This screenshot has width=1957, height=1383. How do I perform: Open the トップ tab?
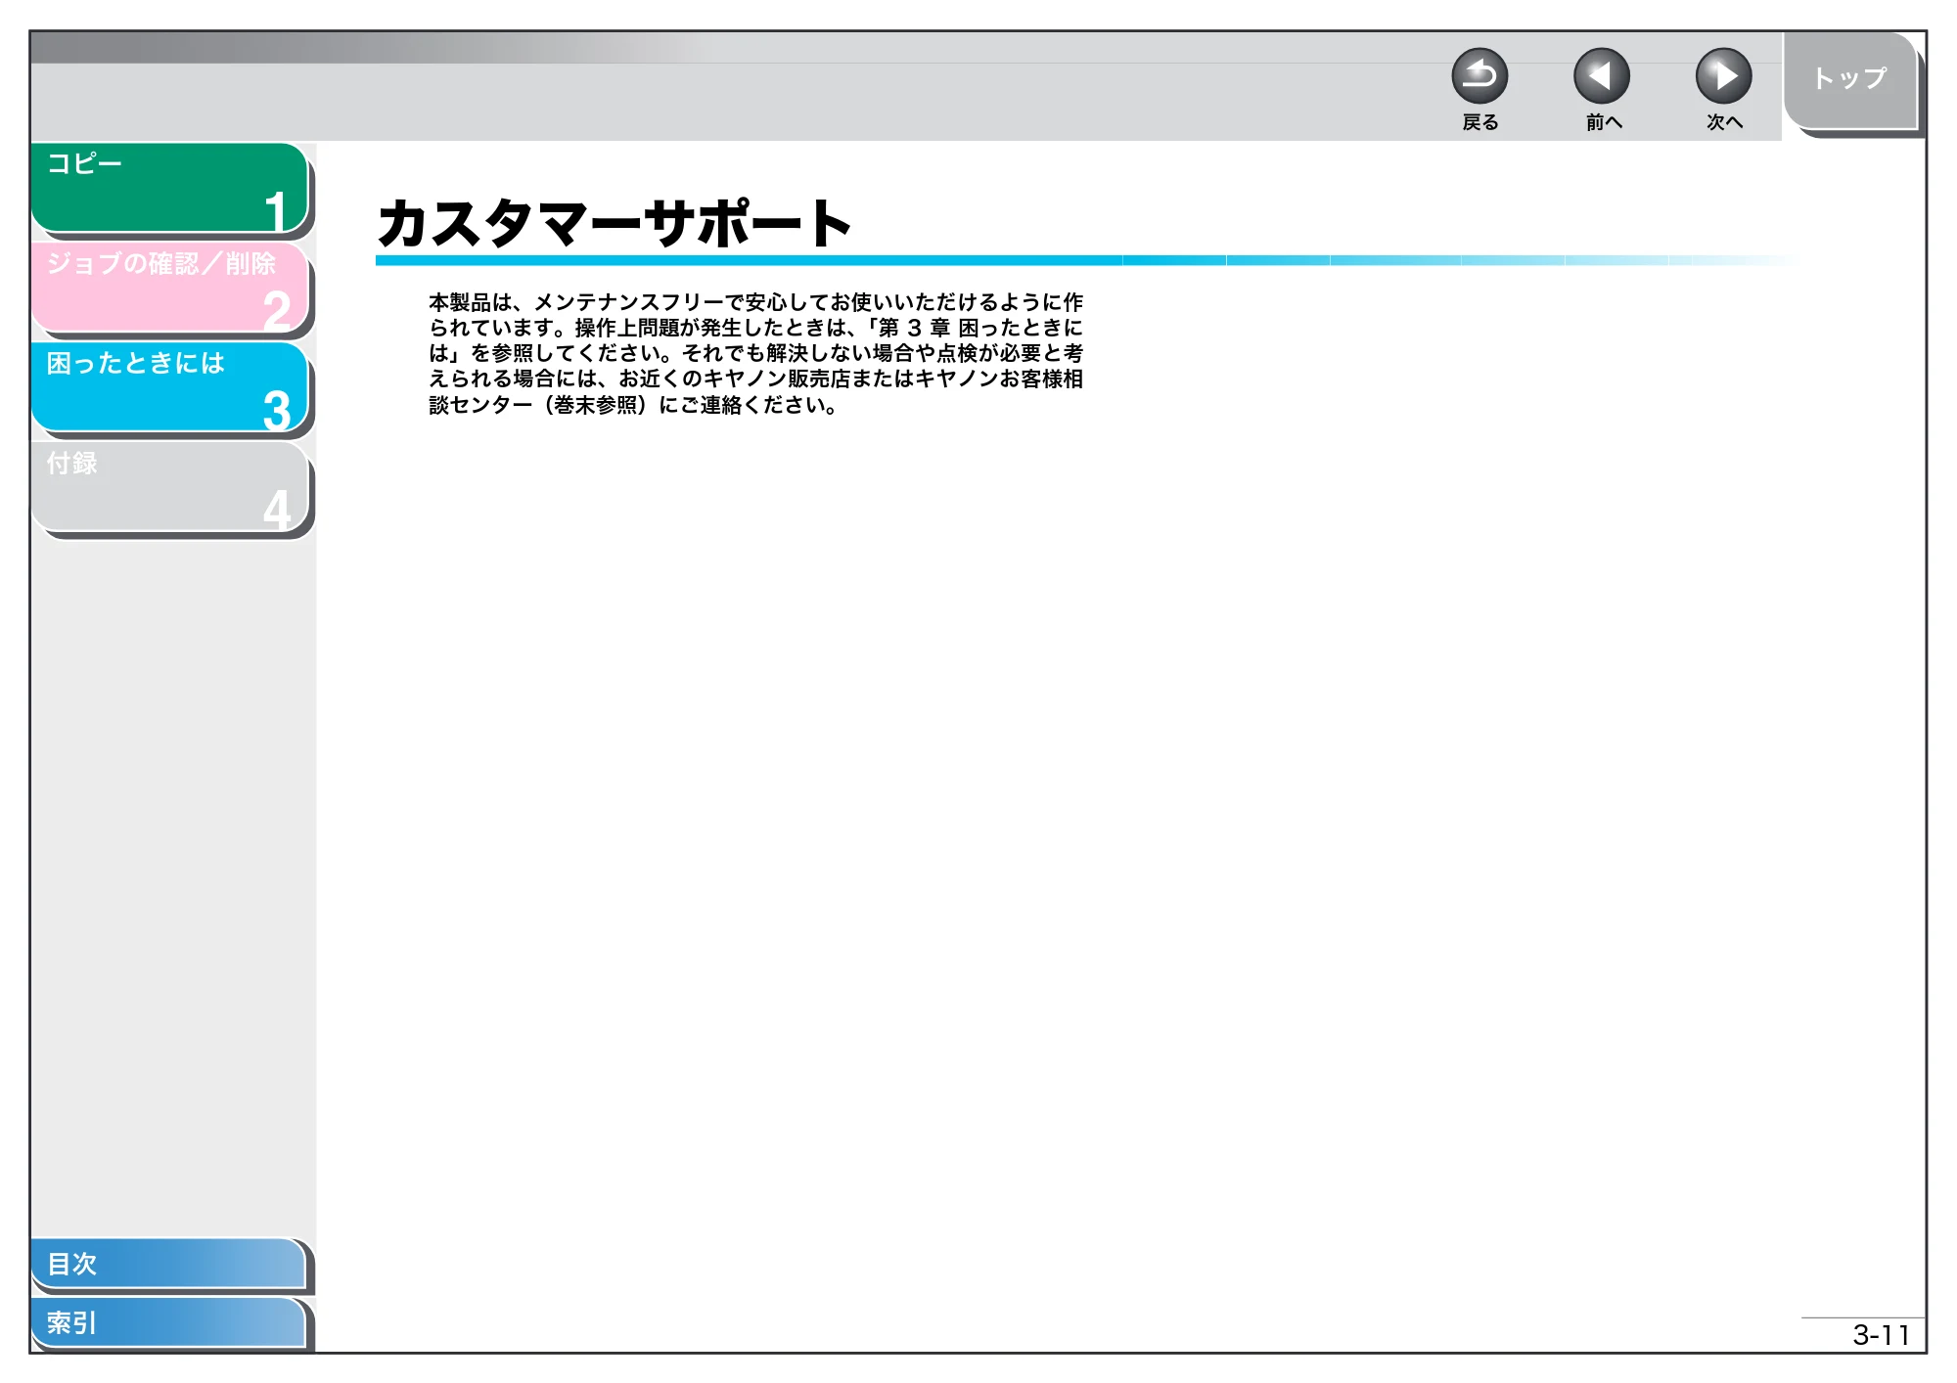[1850, 81]
